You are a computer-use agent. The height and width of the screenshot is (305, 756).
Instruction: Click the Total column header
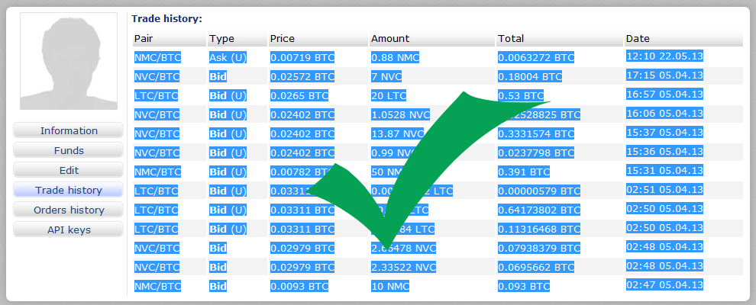[x=510, y=39]
